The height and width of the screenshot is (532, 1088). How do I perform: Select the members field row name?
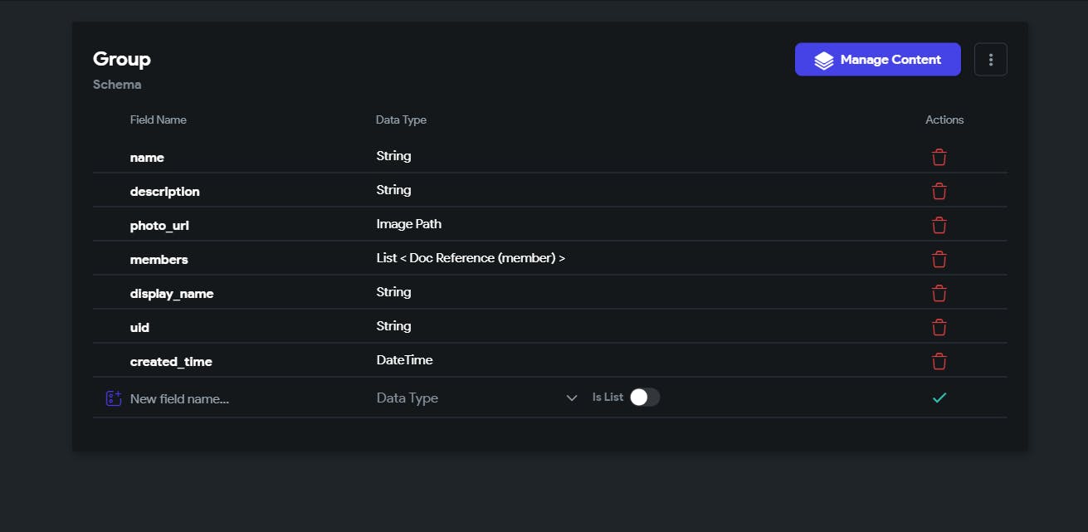click(x=159, y=260)
